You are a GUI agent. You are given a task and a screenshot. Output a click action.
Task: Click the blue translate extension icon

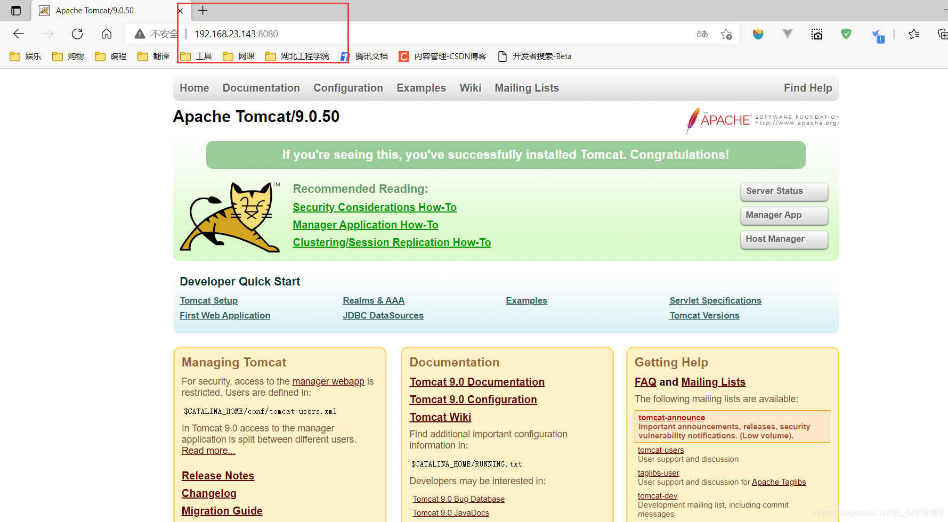coord(877,36)
